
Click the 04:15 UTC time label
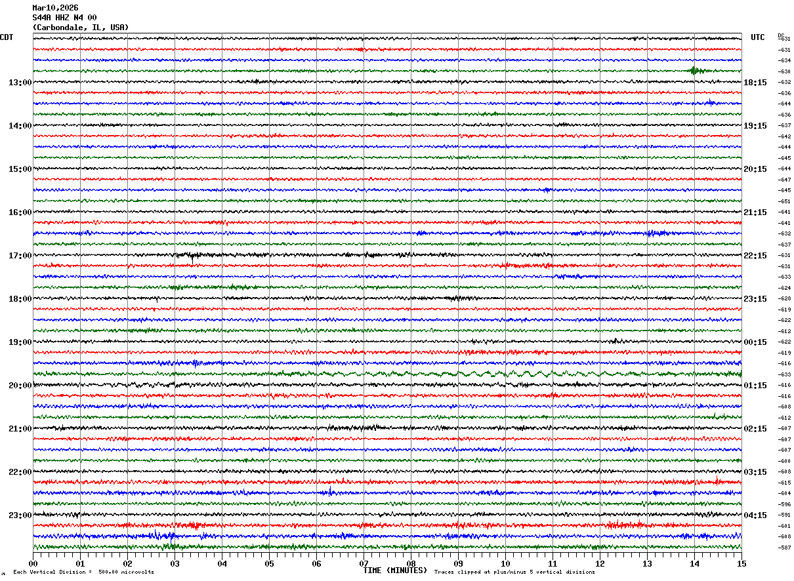click(x=755, y=515)
